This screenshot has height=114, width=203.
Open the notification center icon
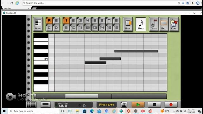[200, 111]
